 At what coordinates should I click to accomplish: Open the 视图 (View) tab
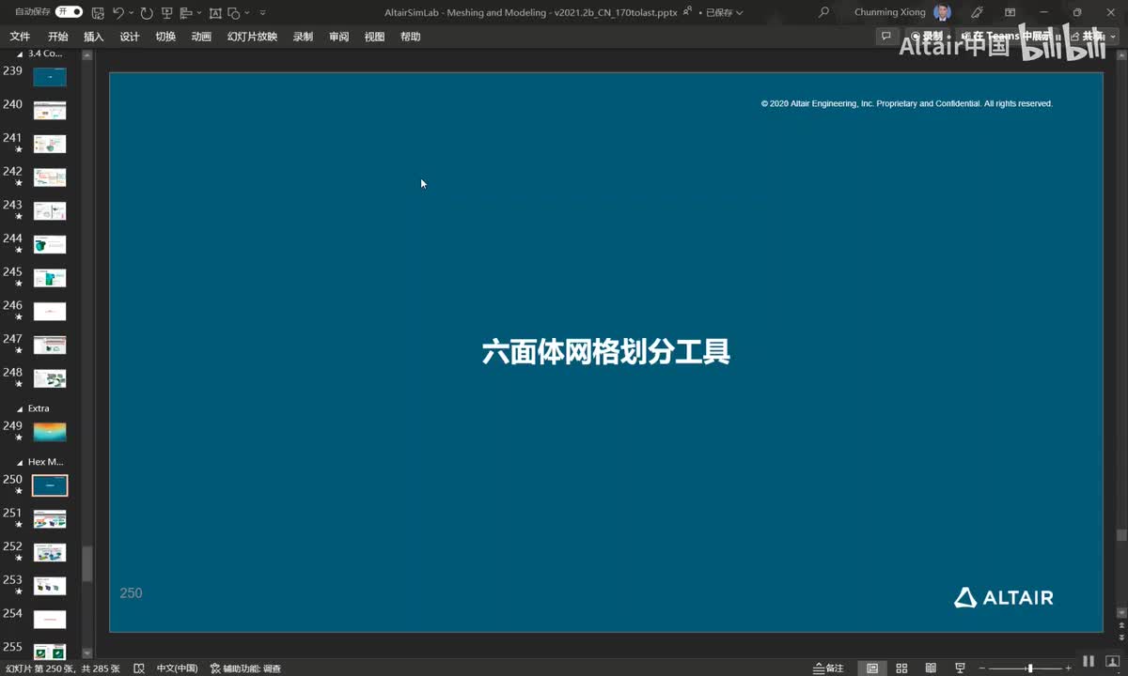pyautogui.click(x=375, y=37)
